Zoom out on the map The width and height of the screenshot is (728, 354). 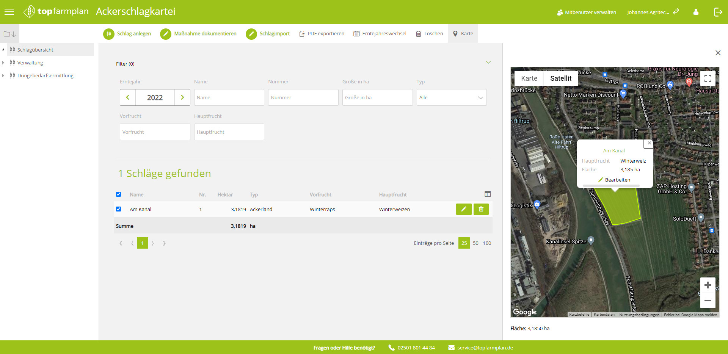point(708,301)
